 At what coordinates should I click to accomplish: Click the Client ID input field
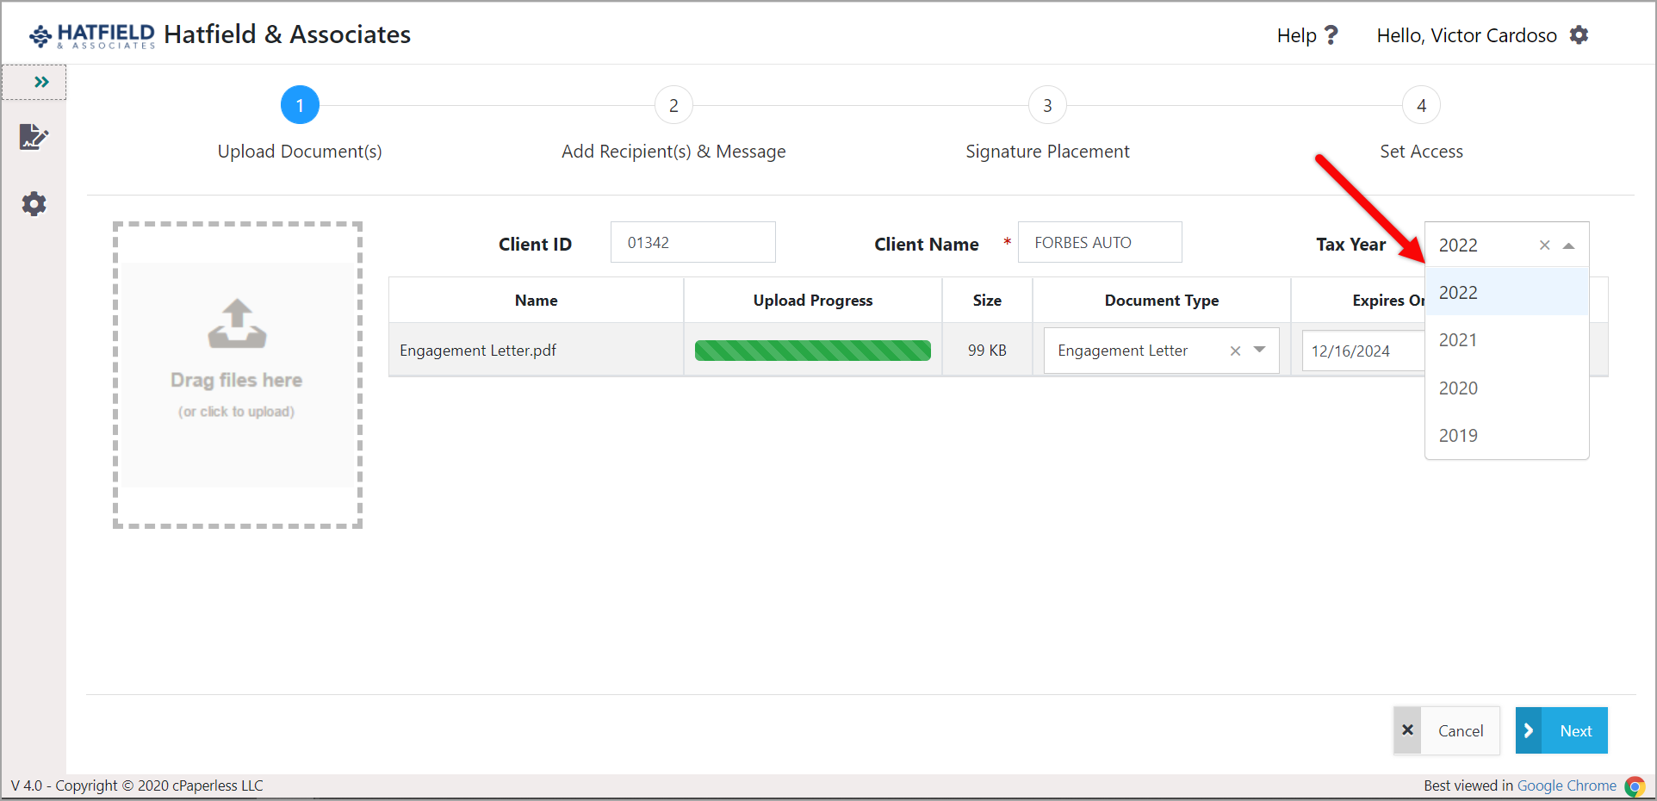tap(692, 243)
